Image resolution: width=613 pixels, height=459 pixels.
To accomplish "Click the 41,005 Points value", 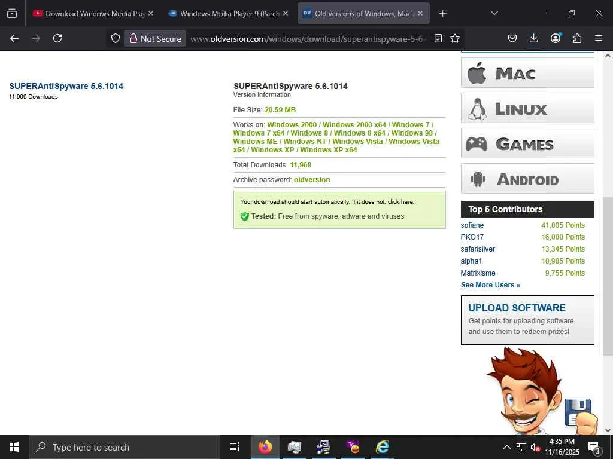I will pyautogui.click(x=563, y=225).
